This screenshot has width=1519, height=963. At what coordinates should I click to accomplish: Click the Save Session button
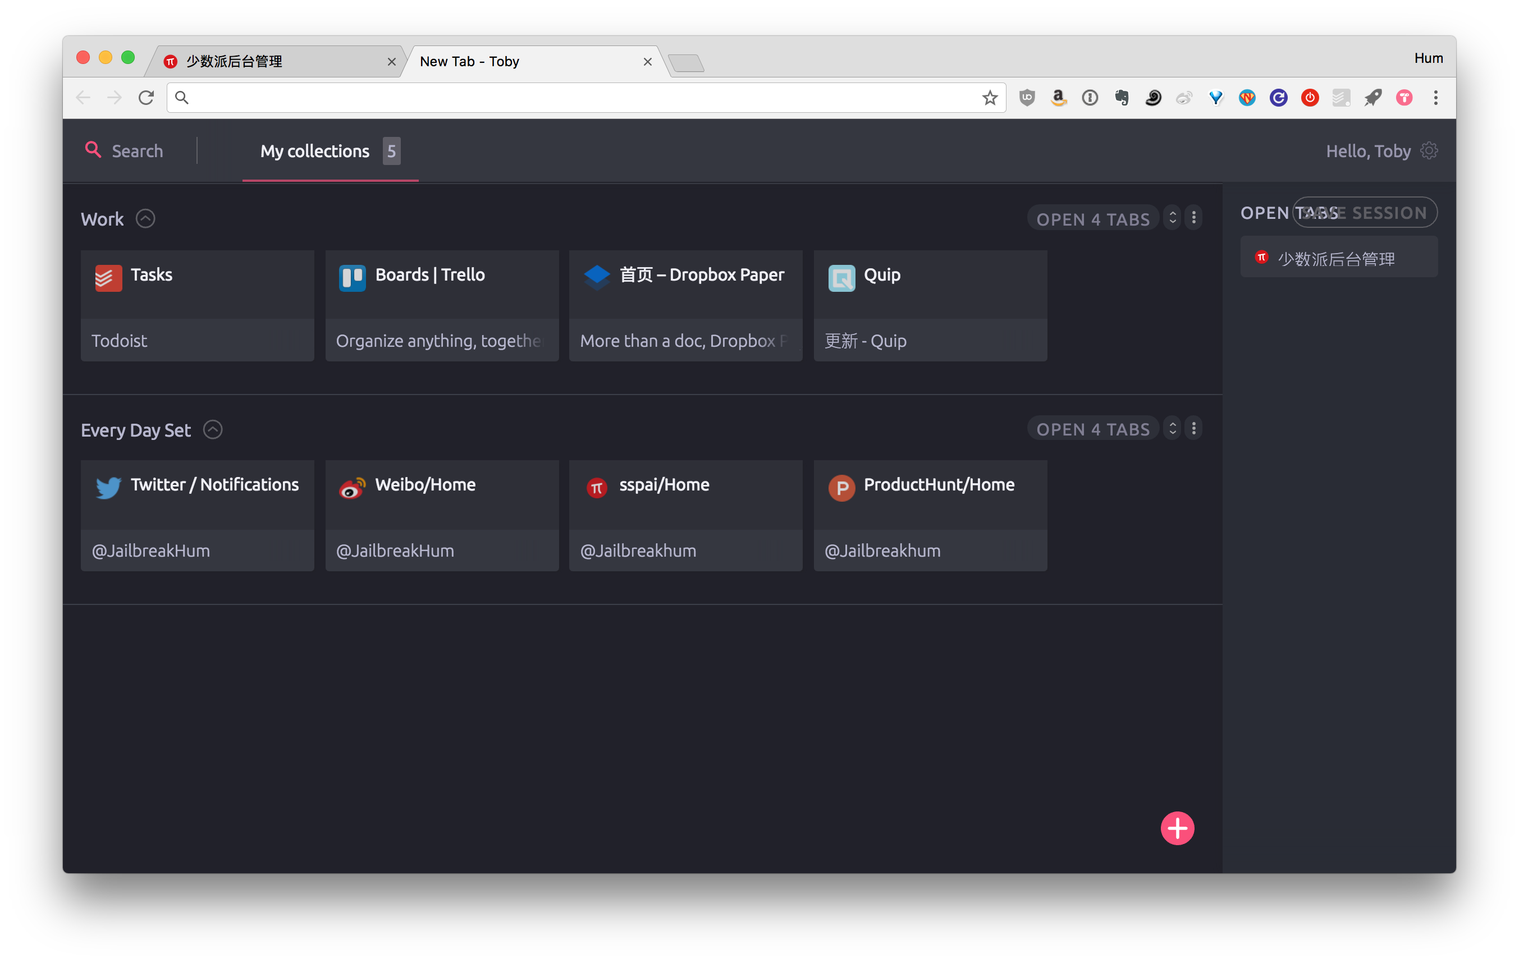[x=1388, y=213]
